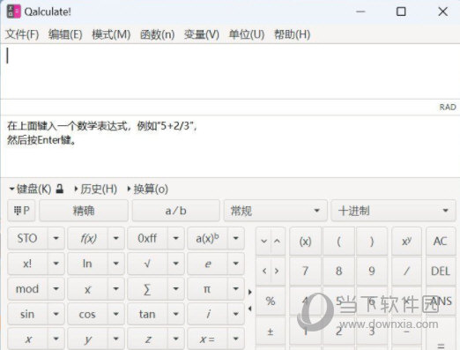Delete a character with DEL
The image size is (460, 350).
[x=441, y=271]
